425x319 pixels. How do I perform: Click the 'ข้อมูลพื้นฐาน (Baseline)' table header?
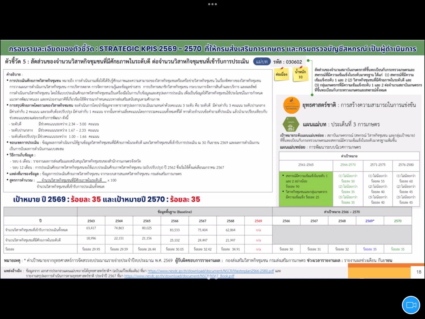(x=175, y=212)
